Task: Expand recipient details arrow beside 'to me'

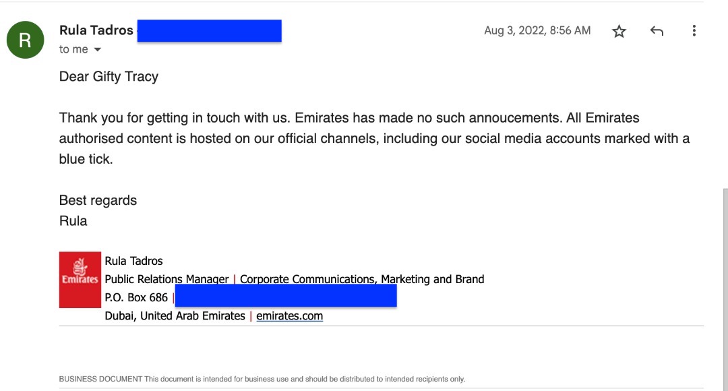Action: click(x=97, y=50)
